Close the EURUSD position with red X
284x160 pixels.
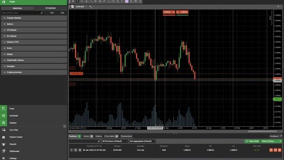coord(280,150)
